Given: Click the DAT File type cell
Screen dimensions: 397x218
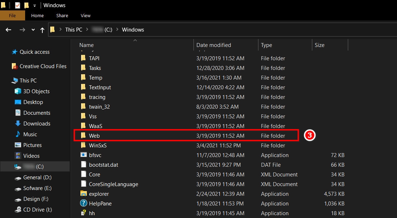Looking at the screenshot, I should coord(271,165).
